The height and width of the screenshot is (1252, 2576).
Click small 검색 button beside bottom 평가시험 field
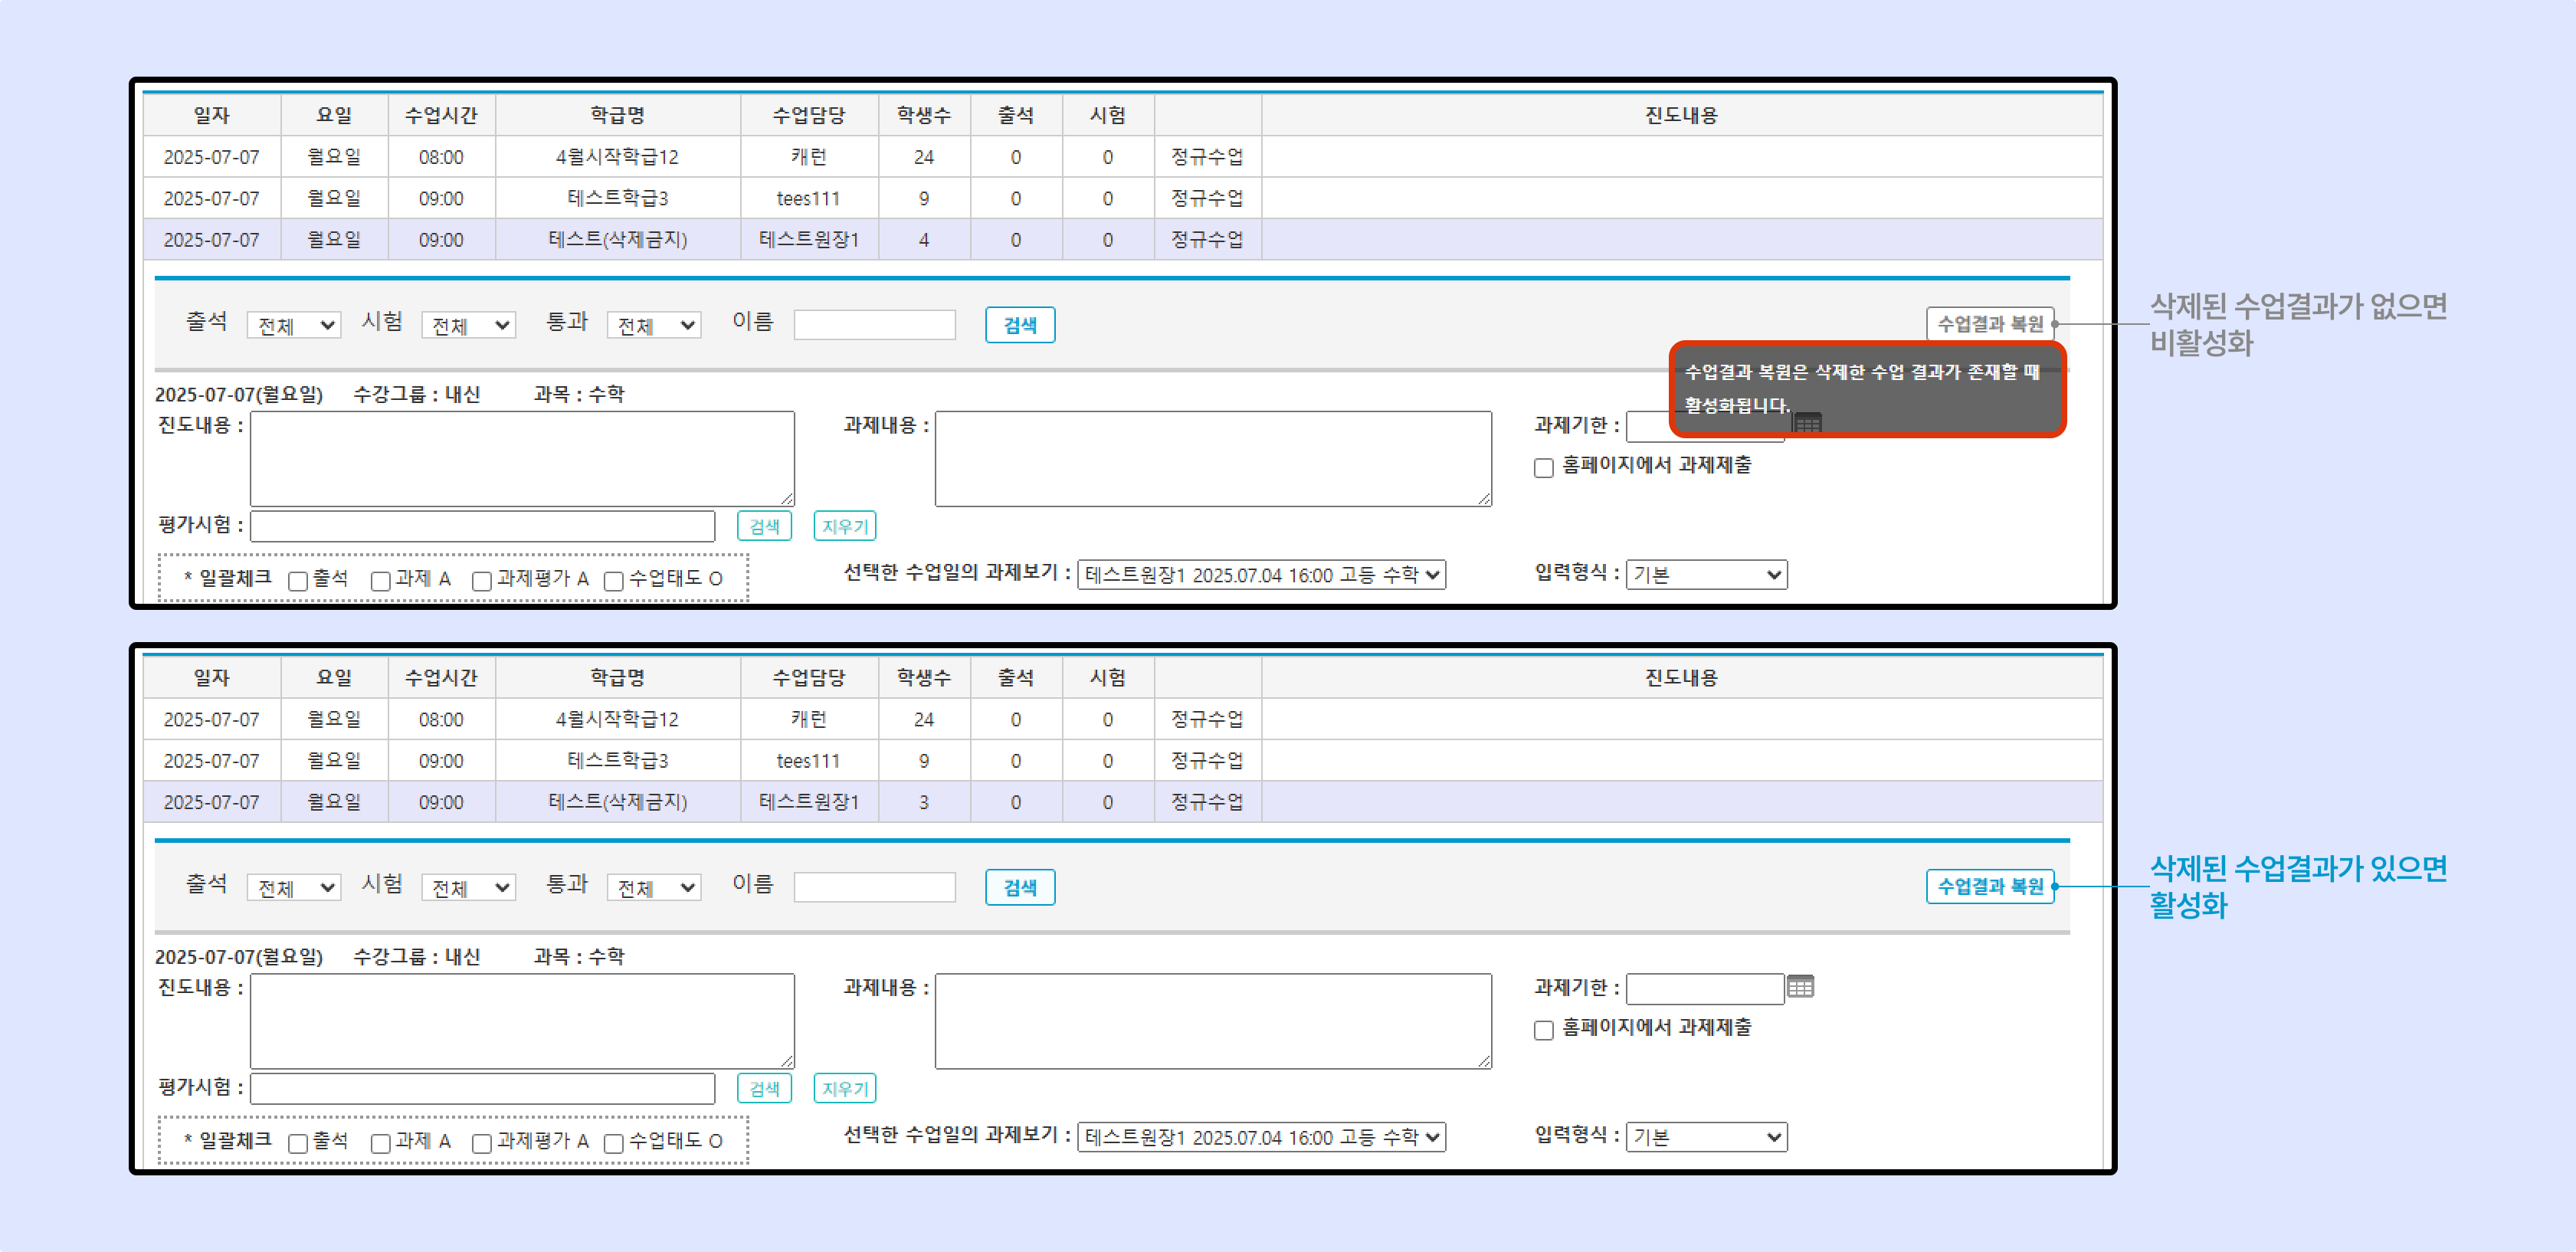coord(764,1088)
